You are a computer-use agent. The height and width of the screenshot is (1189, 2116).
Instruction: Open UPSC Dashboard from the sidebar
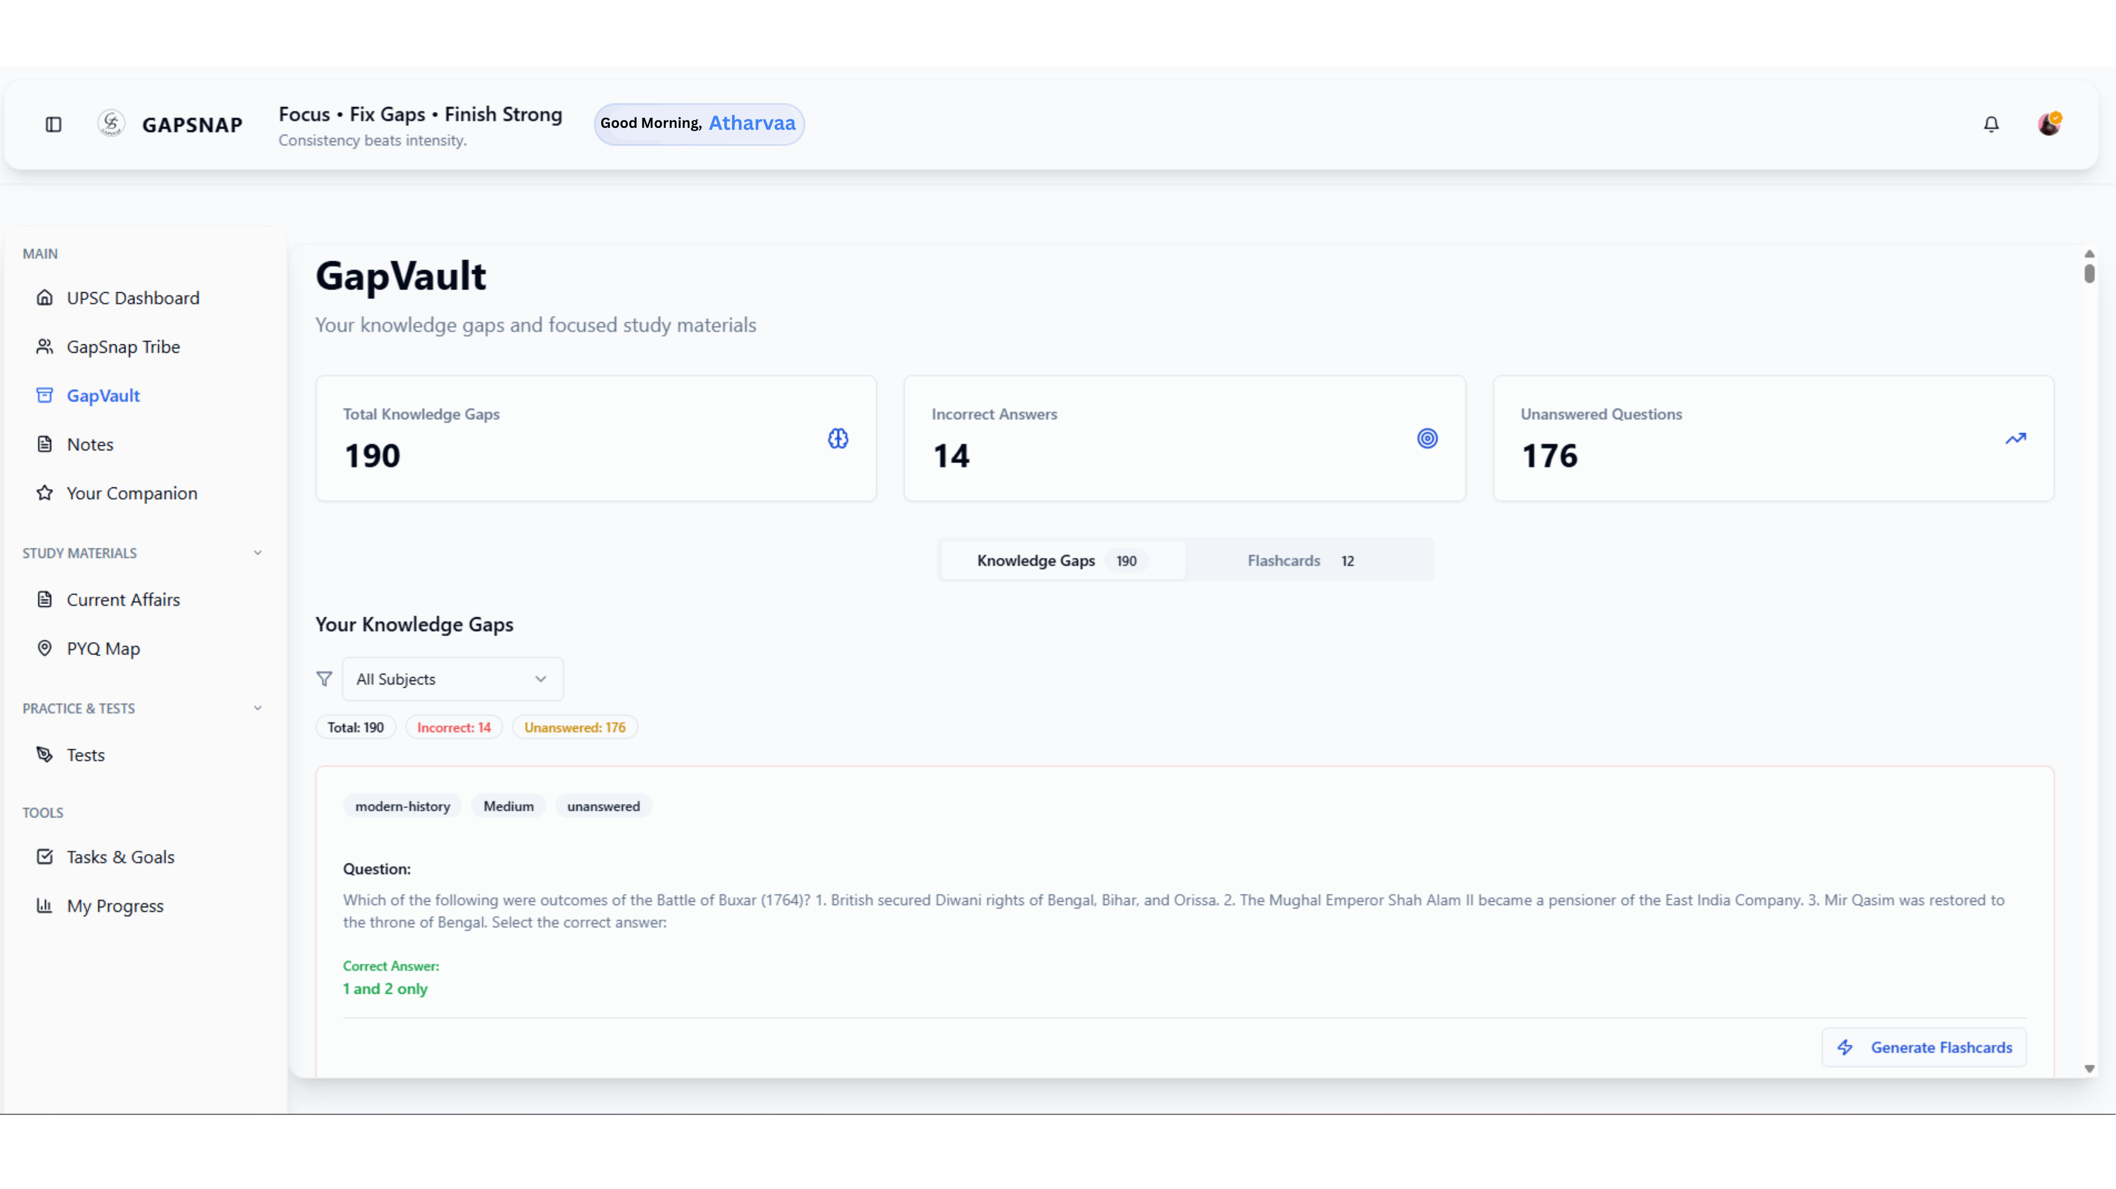[x=132, y=297]
